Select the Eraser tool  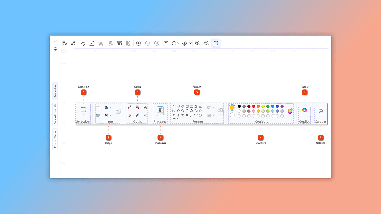pos(130,115)
